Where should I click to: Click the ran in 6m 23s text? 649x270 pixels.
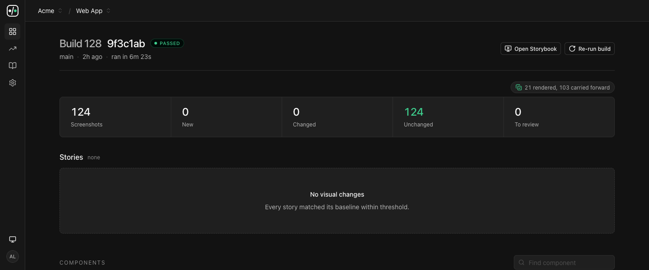(132, 57)
